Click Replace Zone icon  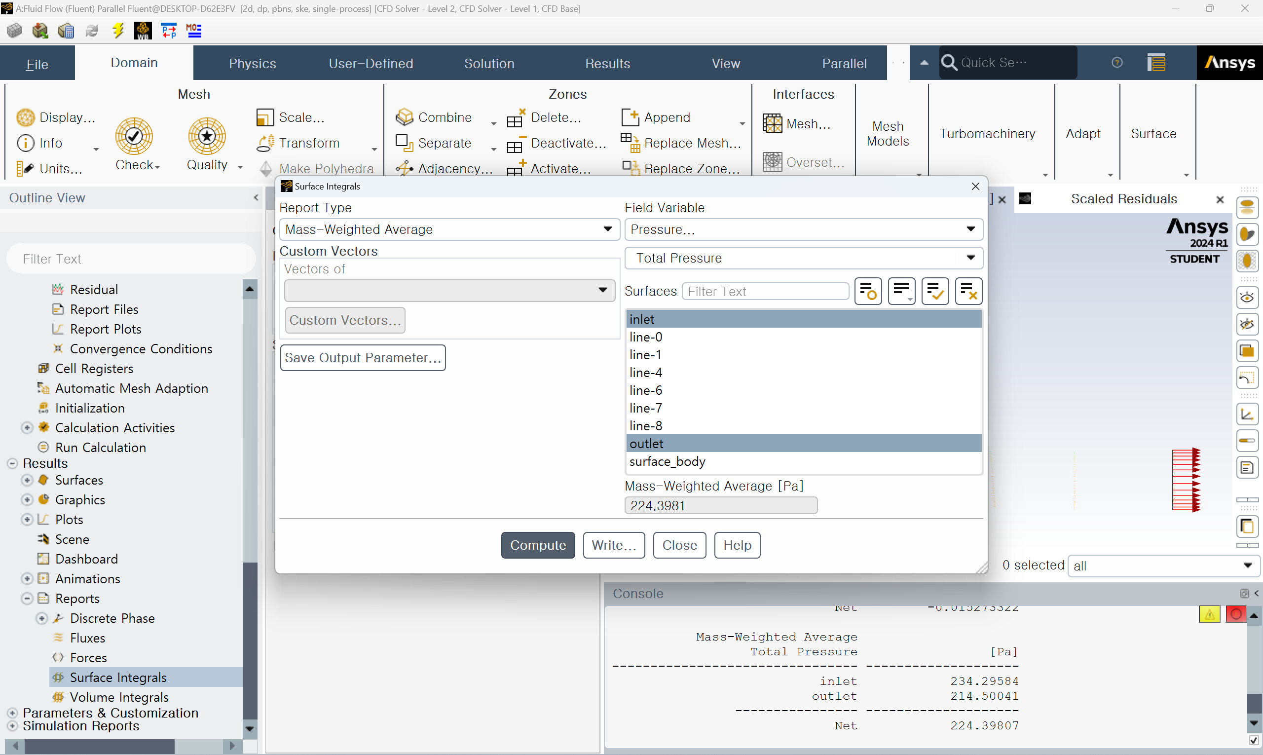[x=630, y=167]
